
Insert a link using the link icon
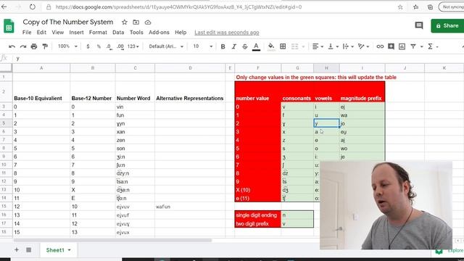click(380, 46)
